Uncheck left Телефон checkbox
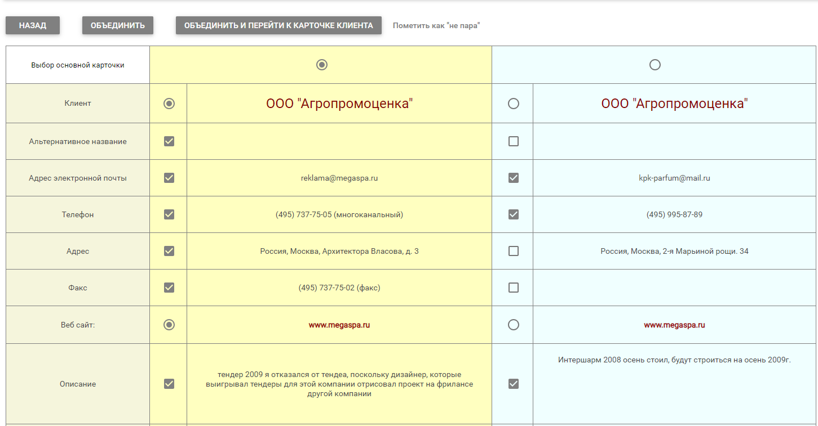This screenshot has height=426, width=818. point(169,214)
